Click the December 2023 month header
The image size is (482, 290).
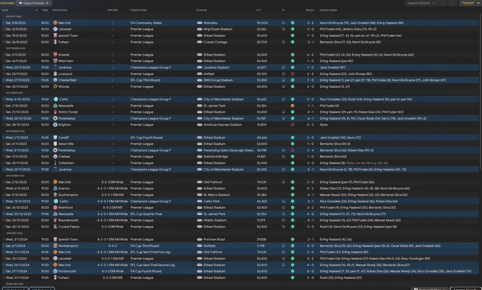(15, 176)
